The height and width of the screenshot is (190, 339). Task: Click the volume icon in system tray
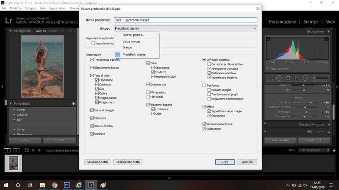coord(305,185)
